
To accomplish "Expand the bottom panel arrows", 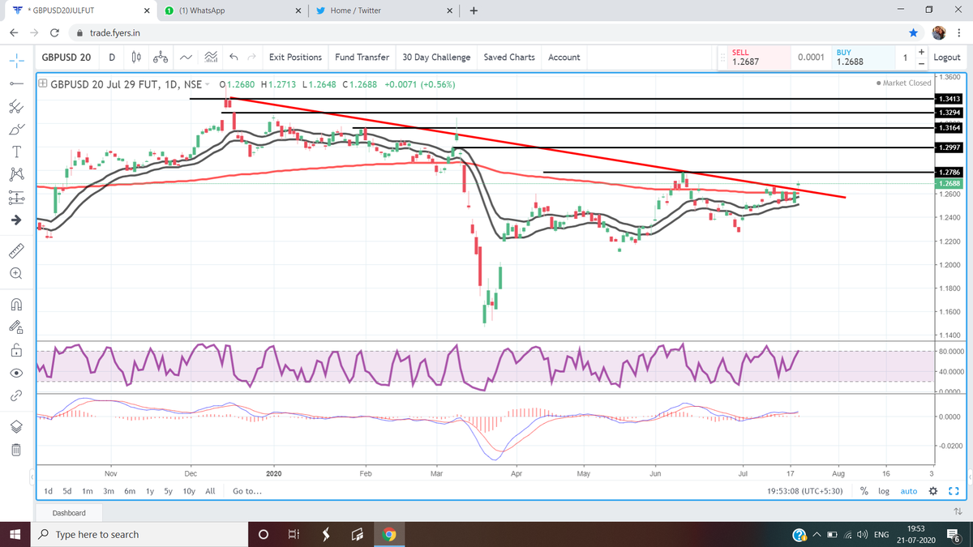I will (957, 512).
